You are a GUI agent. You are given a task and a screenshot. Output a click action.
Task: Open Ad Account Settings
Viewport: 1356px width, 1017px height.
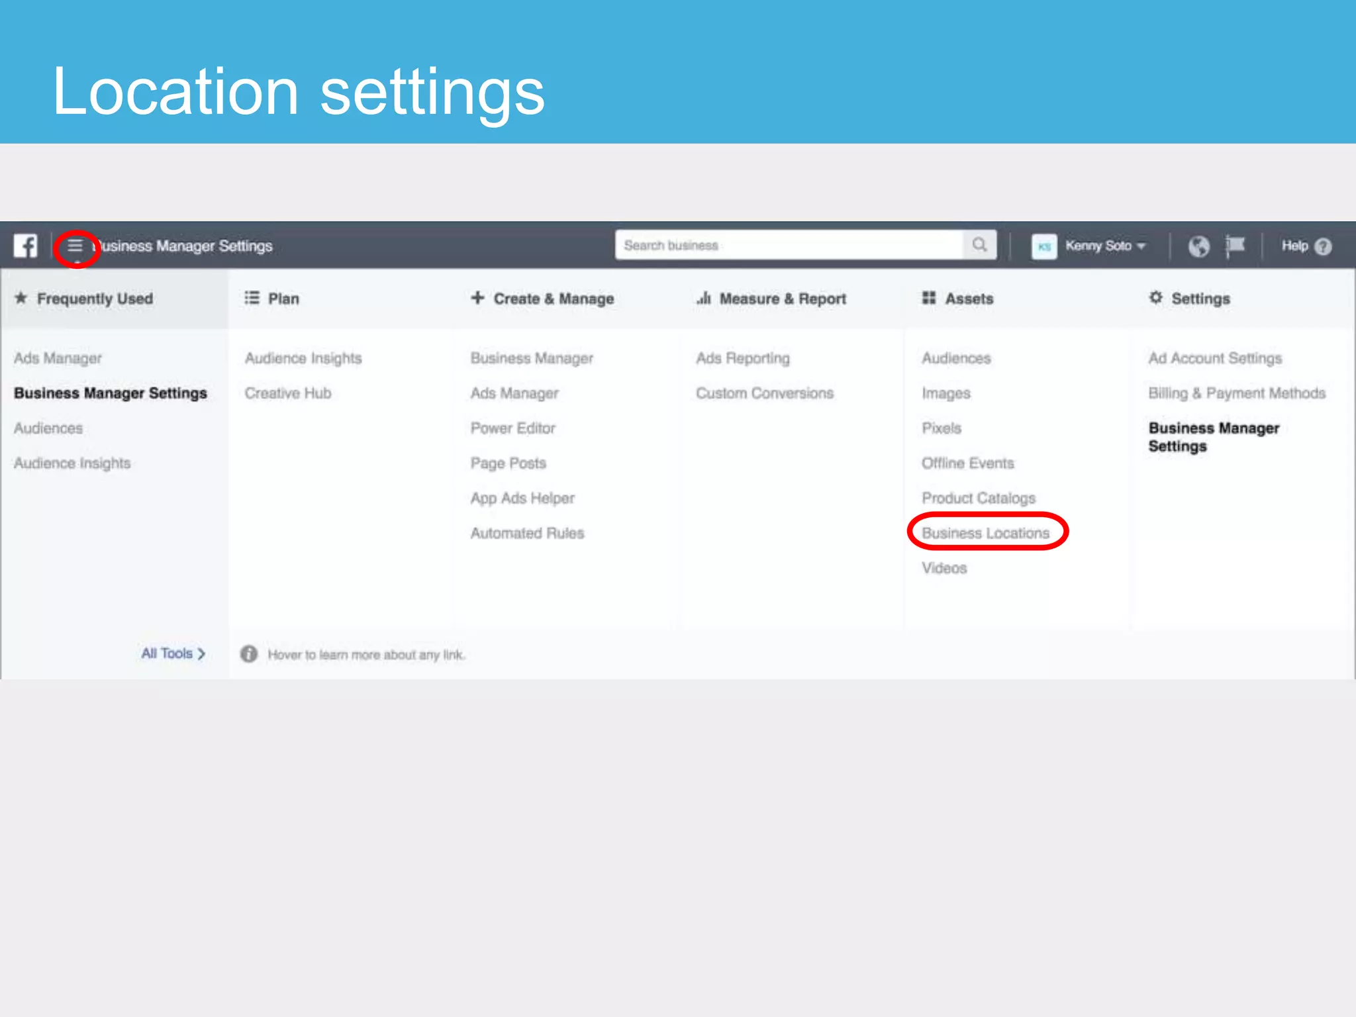(1215, 358)
